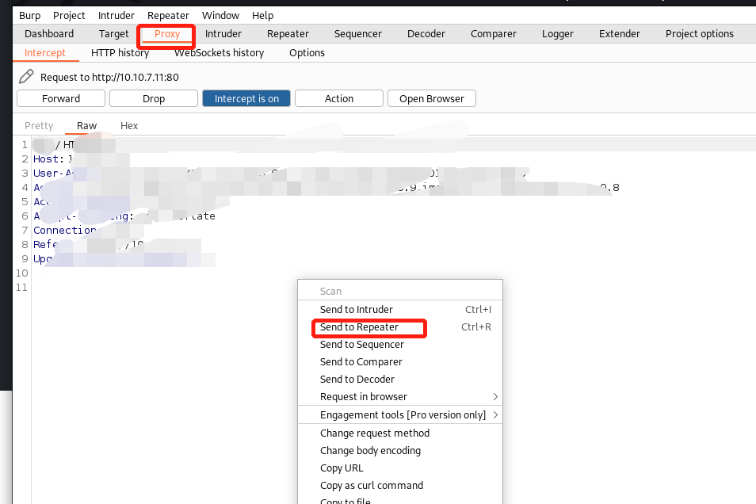Expand Engagement tools submenu arrow

tap(496, 415)
